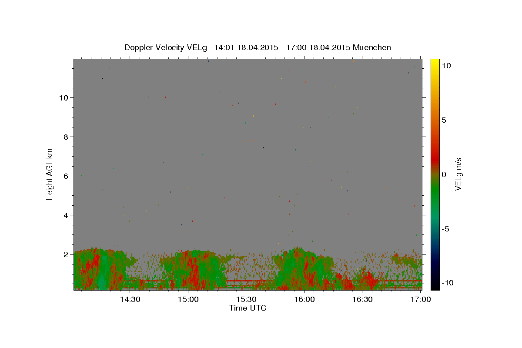The image size is (522, 348).
Task: Click the "Time UTC" axis label
Action: (248, 308)
